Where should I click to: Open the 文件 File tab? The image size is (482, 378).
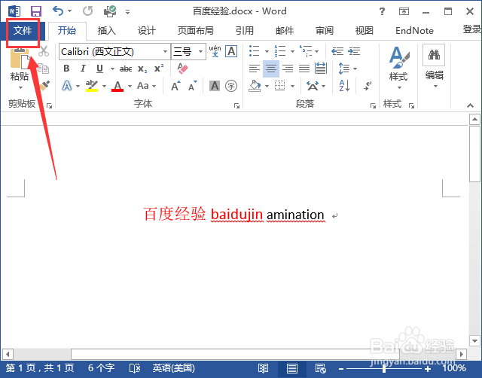click(x=23, y=31)
